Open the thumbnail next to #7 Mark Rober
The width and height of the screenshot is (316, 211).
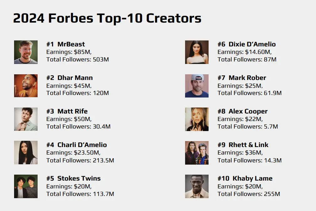click(197, 86)
